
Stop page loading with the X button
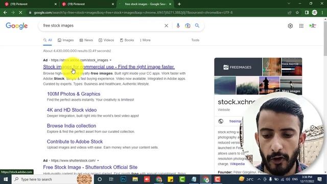(x=20, y=12)
